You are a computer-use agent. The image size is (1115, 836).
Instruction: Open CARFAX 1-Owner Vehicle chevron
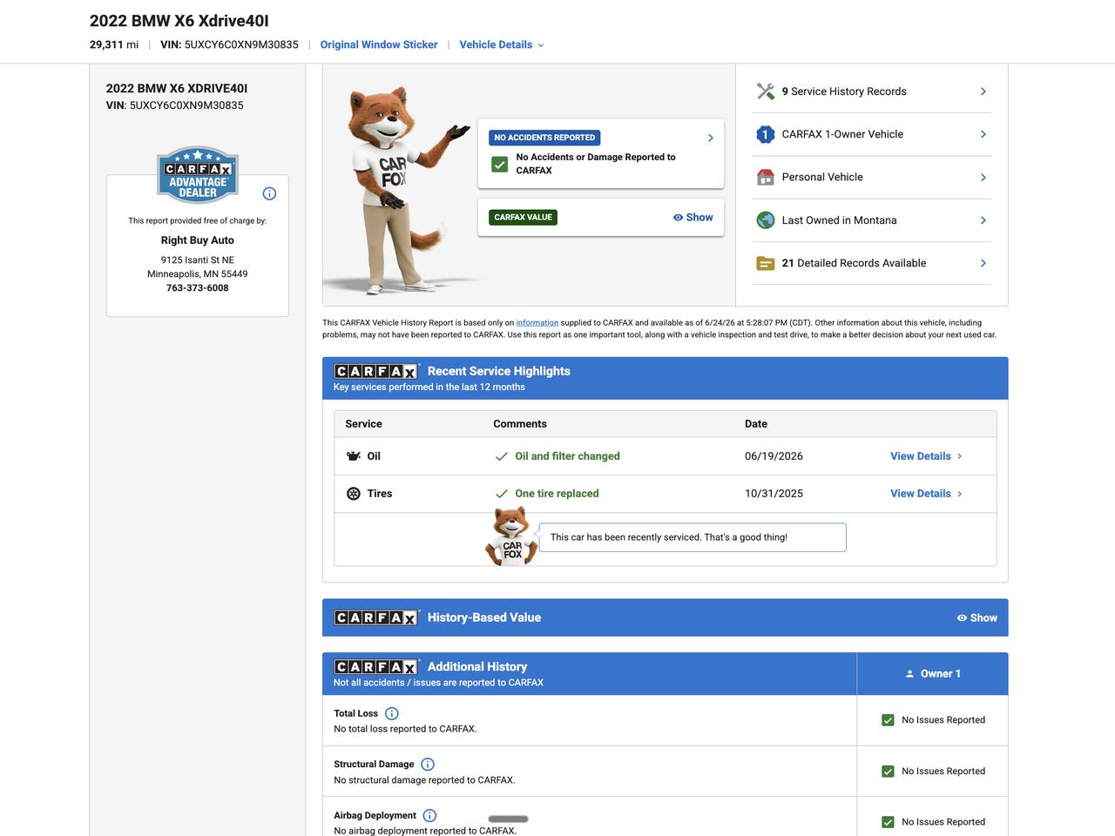click(983, 134)
